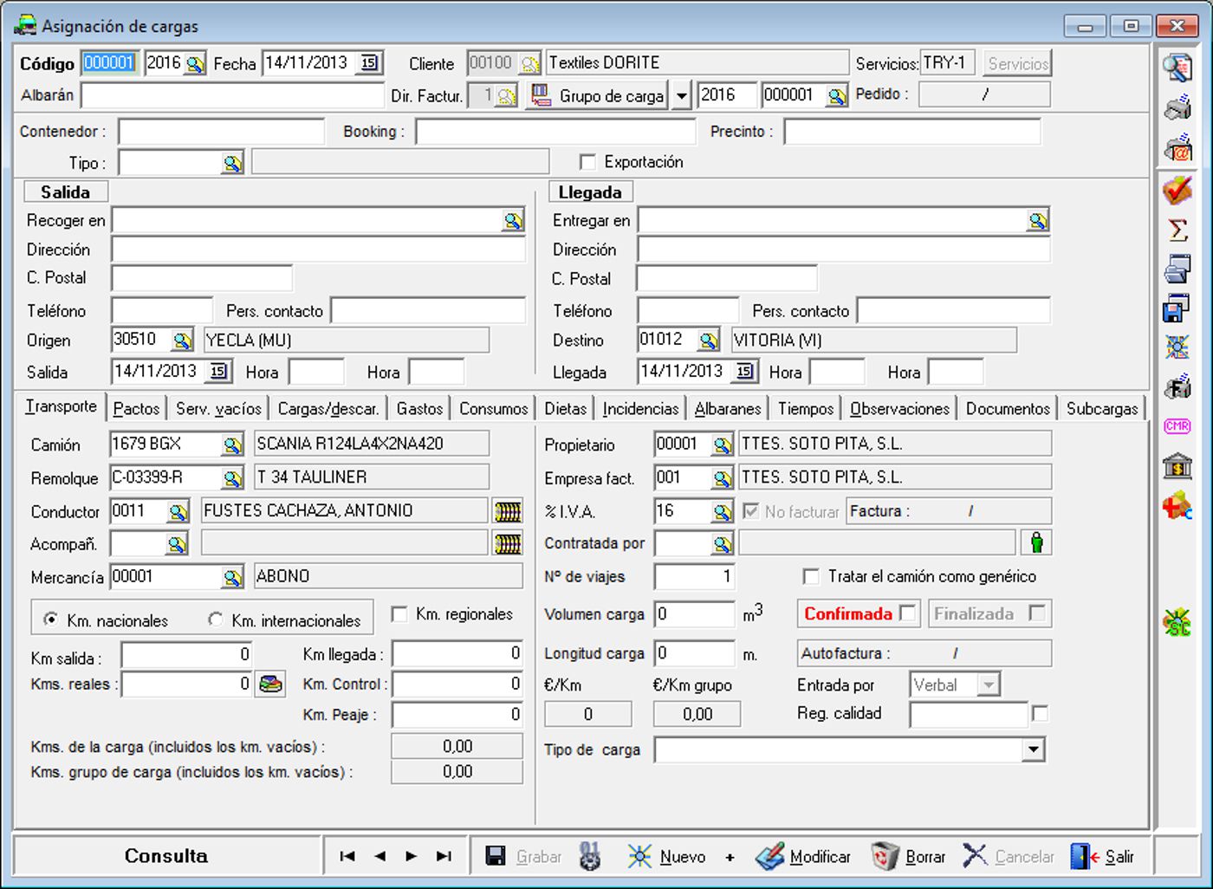Open the Entrada por Verbal dropdown
This screenshot has width=1213, height=889.
click(988, 685)
